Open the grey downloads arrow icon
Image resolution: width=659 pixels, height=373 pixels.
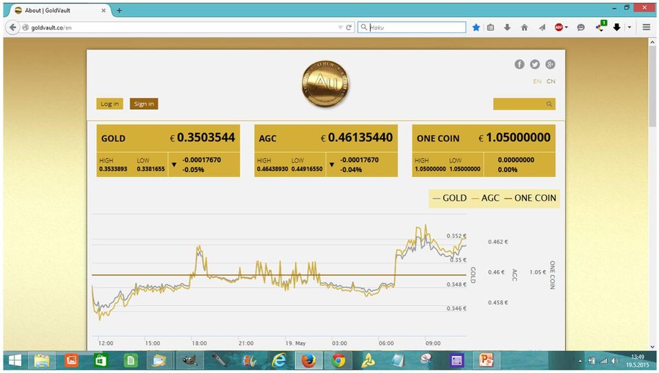[507, 27]
